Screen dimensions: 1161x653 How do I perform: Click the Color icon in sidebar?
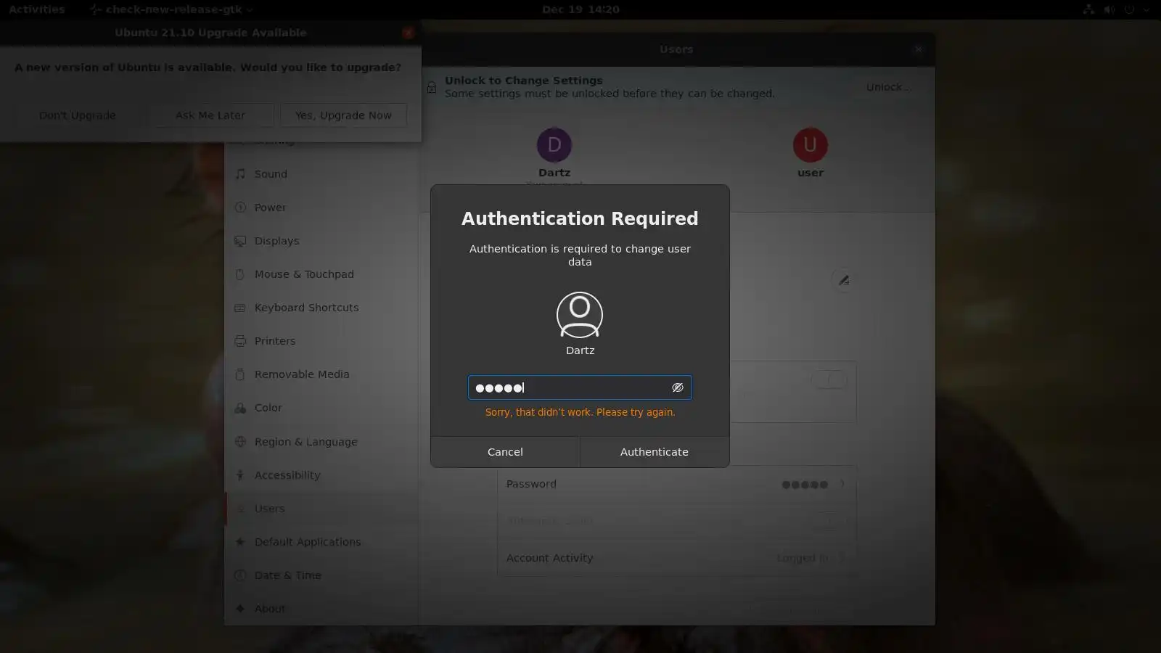(x=240, y=408)
